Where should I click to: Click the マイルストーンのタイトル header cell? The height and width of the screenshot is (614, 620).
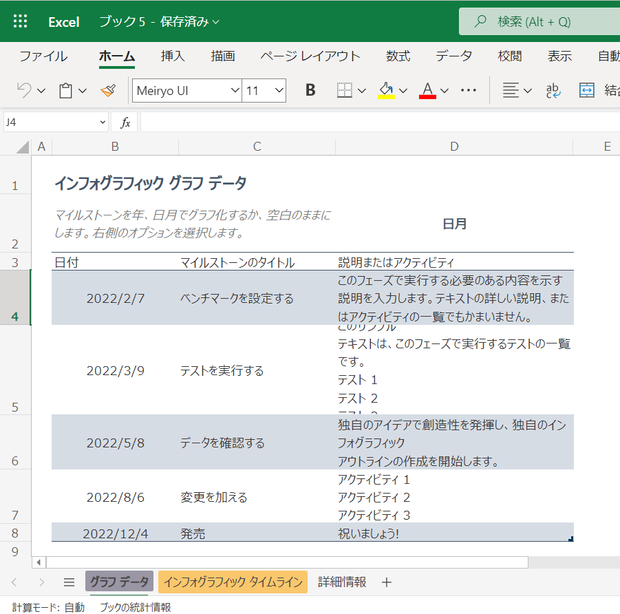257,262
